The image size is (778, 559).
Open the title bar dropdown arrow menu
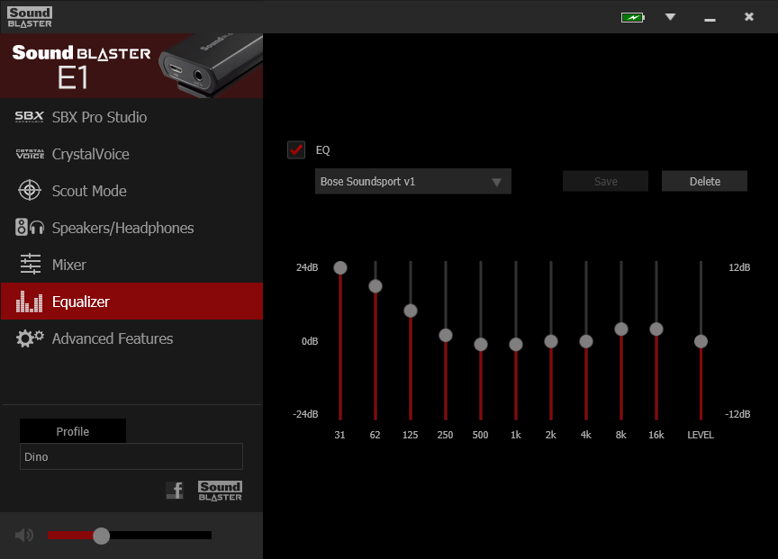pyautogui.click(x=670, y=17)
